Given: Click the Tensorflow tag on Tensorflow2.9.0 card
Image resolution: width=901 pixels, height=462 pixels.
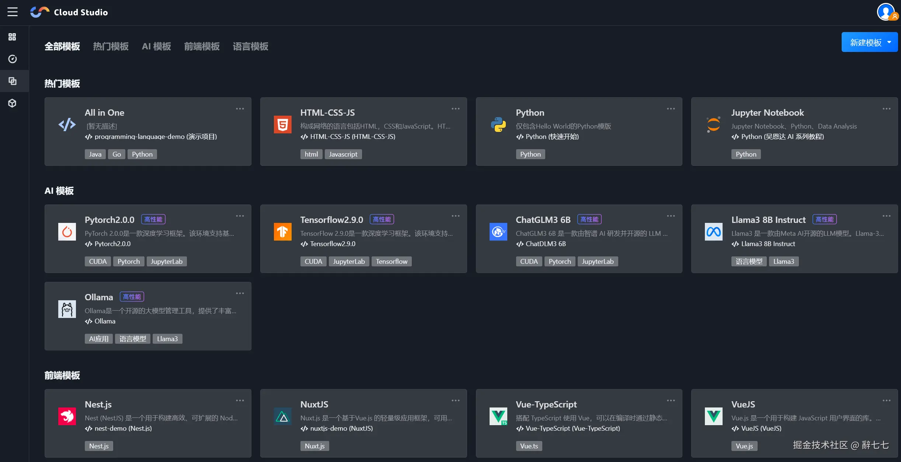Looking at the screenshot, I should pos(392,262).
